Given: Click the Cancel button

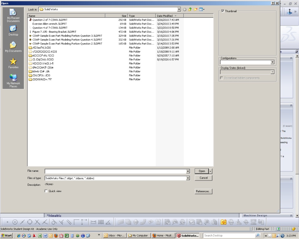Looking at the screenshot, I should point(203,178).
